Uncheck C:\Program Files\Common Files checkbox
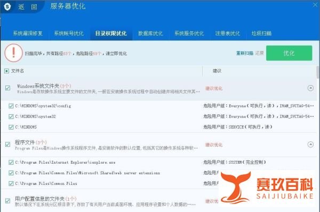The height and width of the screenshot is (212, 320). 11,183
